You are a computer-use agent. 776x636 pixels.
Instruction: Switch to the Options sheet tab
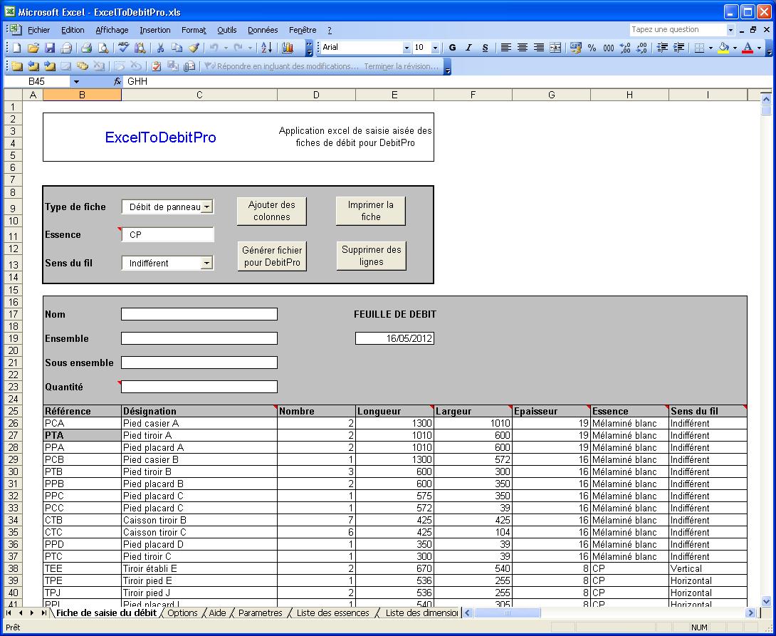tap(182, 612)
